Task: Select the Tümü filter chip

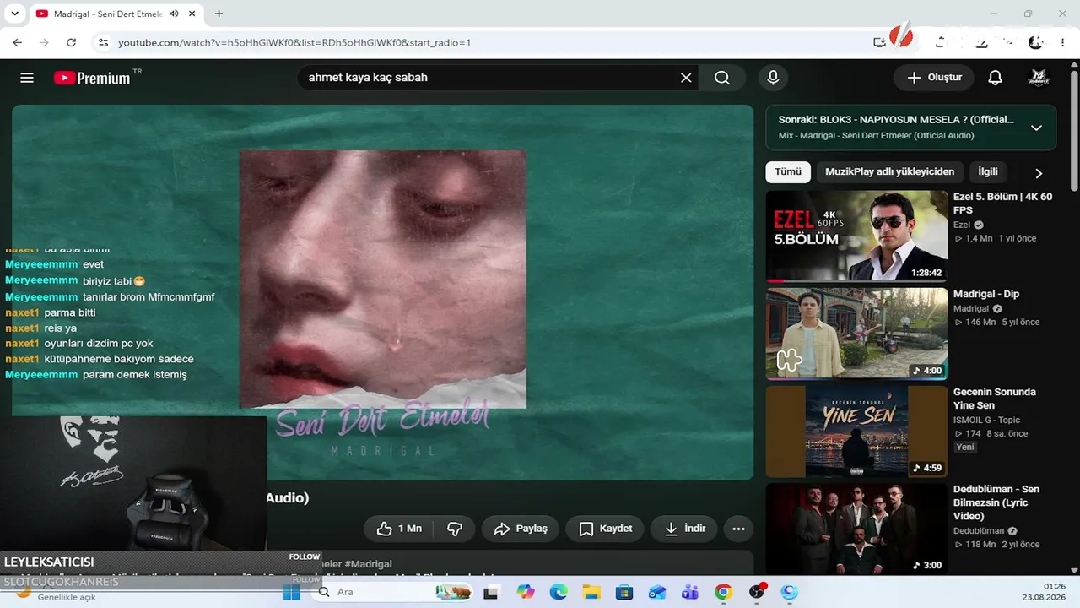Action: click(788, 172)
